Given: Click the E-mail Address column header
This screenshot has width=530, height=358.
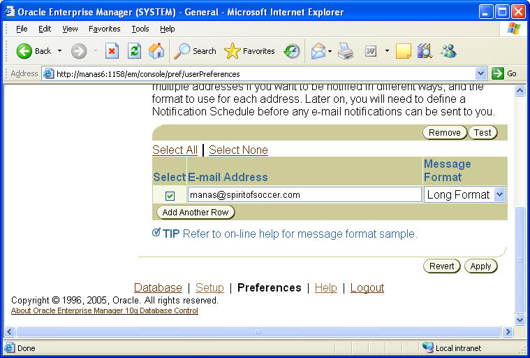Looking at the screenshot, I should [x=228, y=177].
